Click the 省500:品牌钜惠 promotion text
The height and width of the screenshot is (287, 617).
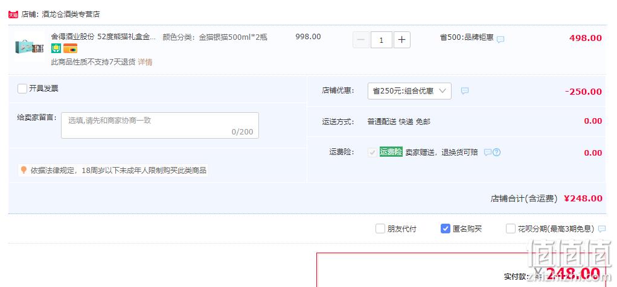(467, 37)
